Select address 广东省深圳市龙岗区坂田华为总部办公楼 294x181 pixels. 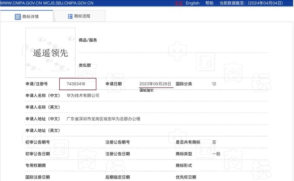point(103,119)
